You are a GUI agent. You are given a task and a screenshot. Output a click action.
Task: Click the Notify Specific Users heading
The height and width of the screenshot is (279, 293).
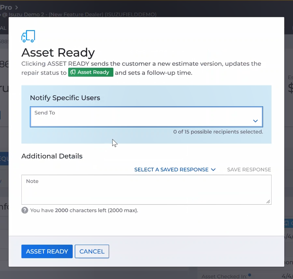(65, 98)
